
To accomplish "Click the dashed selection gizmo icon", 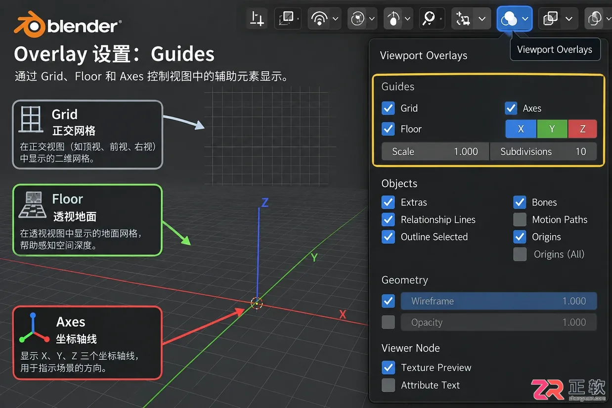I will [463, 19].
